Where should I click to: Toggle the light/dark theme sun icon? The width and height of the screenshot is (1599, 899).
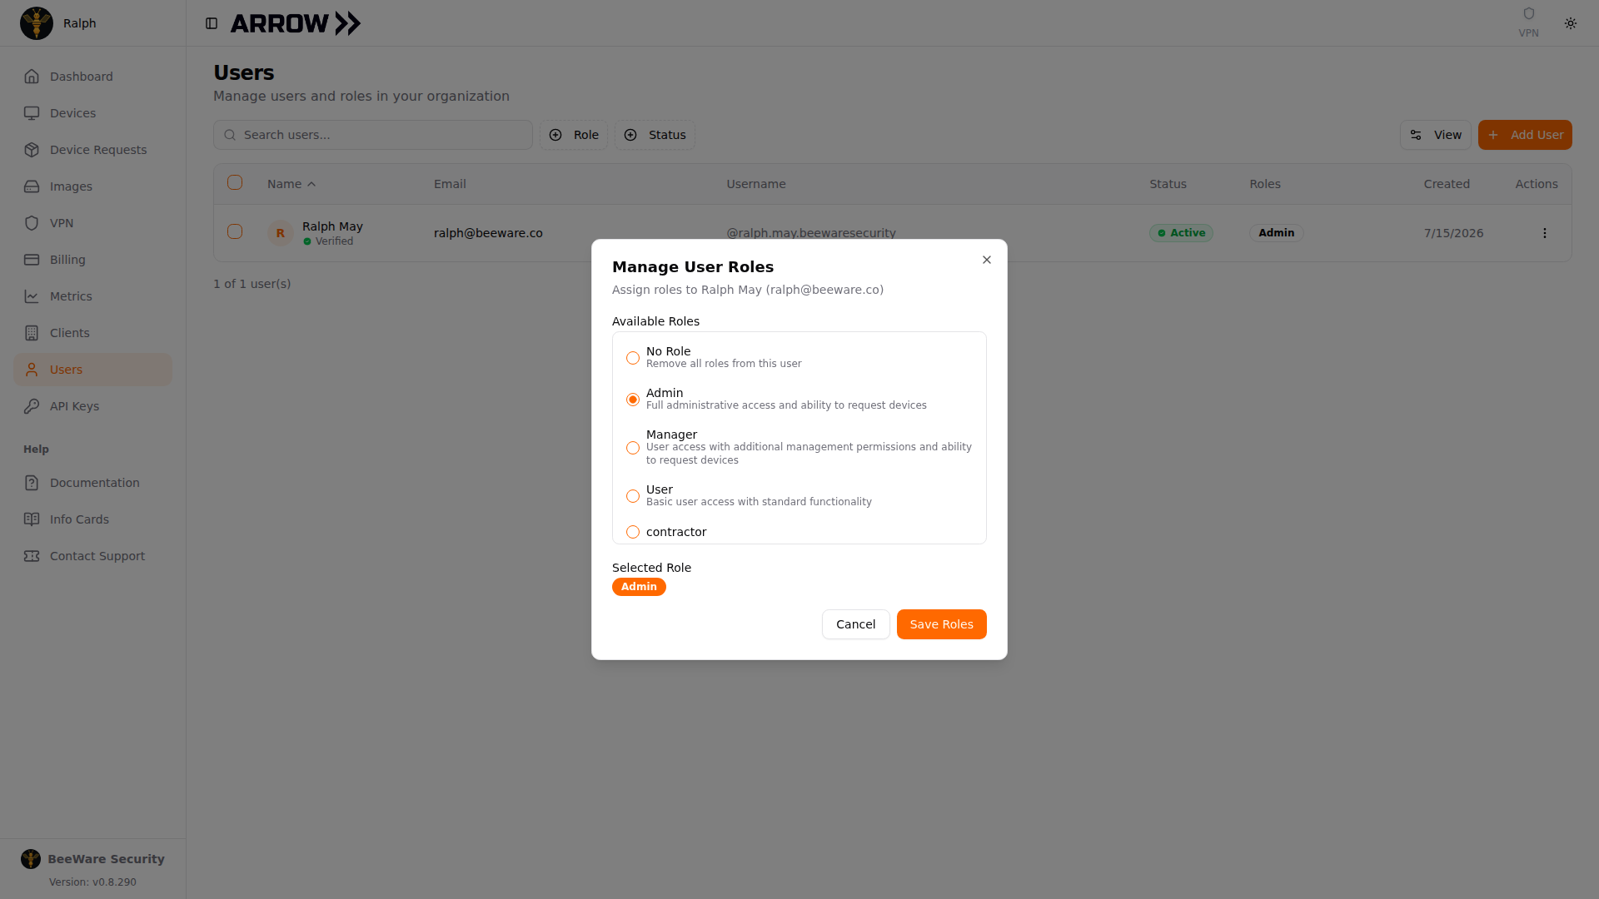(x=1571, y=23)
